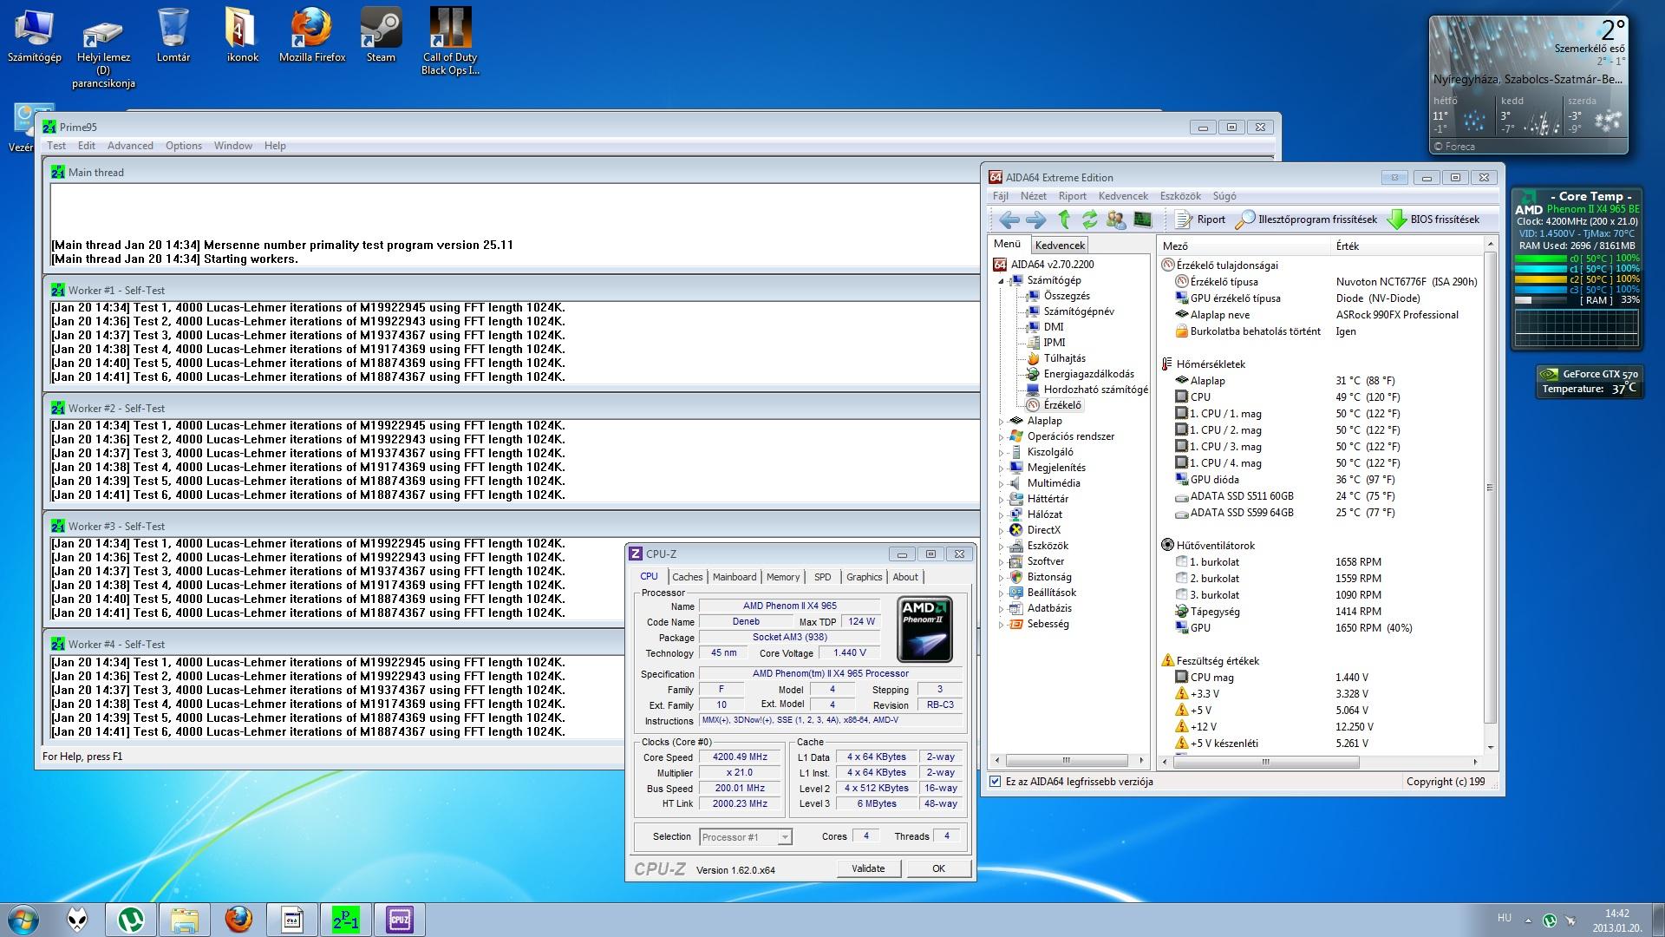Open Eszközök menu in AIDA64
Screen dimensions: 1665x937
[1180, 196]
